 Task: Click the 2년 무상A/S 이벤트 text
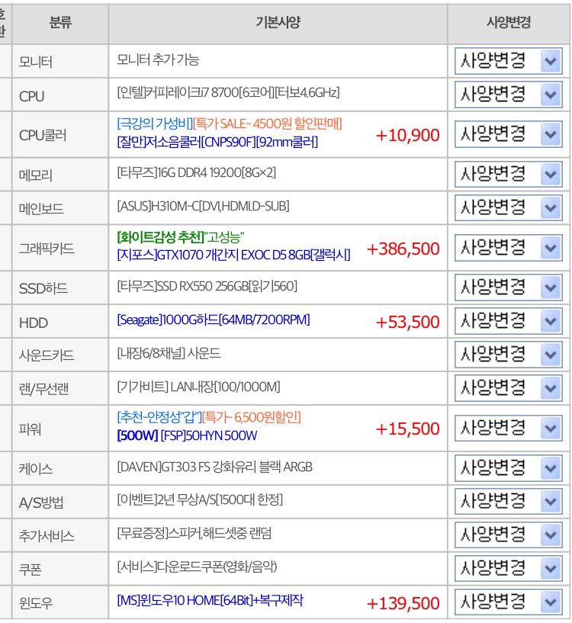tap(200, 499)
